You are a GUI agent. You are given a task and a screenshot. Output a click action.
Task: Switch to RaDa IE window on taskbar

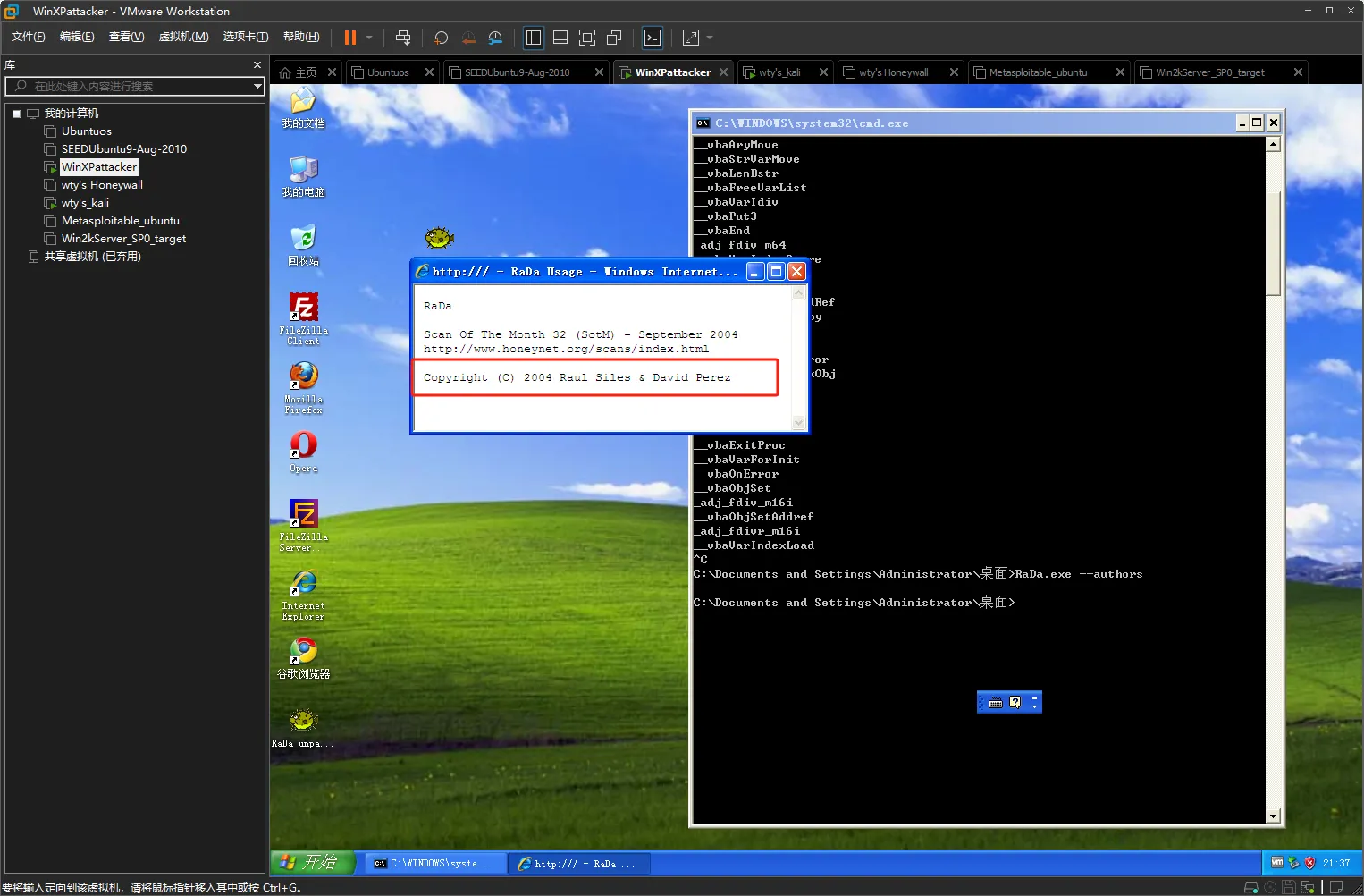578,863
